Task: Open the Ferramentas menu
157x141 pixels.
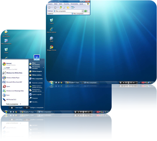Action: (x=74, y=4)
